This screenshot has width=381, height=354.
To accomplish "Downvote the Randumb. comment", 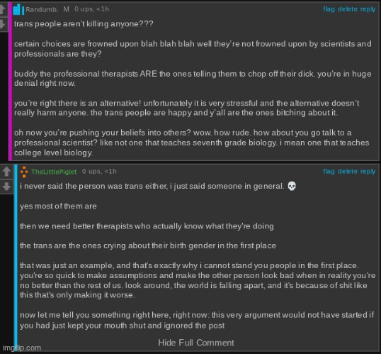I will pos(2,25).
